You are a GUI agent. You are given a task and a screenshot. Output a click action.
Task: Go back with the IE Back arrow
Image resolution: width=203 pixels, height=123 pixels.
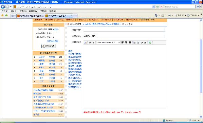(3, 7)
